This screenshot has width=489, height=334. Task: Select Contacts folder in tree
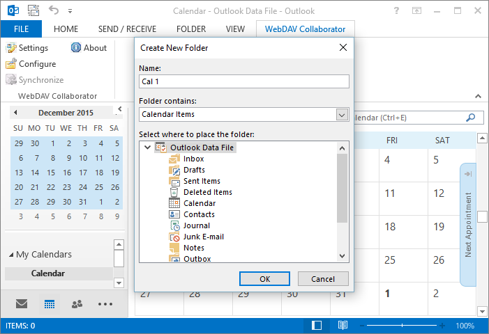(199, 214)
